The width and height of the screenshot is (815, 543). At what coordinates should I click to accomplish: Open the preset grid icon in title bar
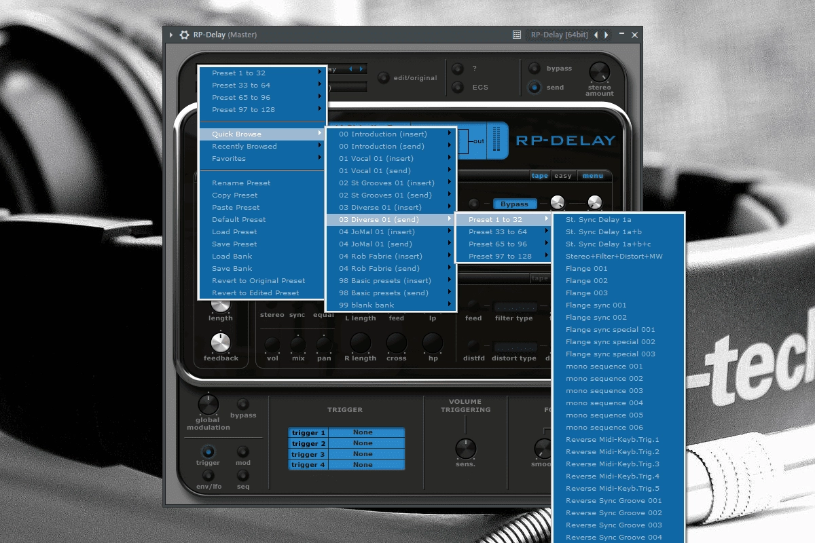pyautogui.click(x=517, y=35)
